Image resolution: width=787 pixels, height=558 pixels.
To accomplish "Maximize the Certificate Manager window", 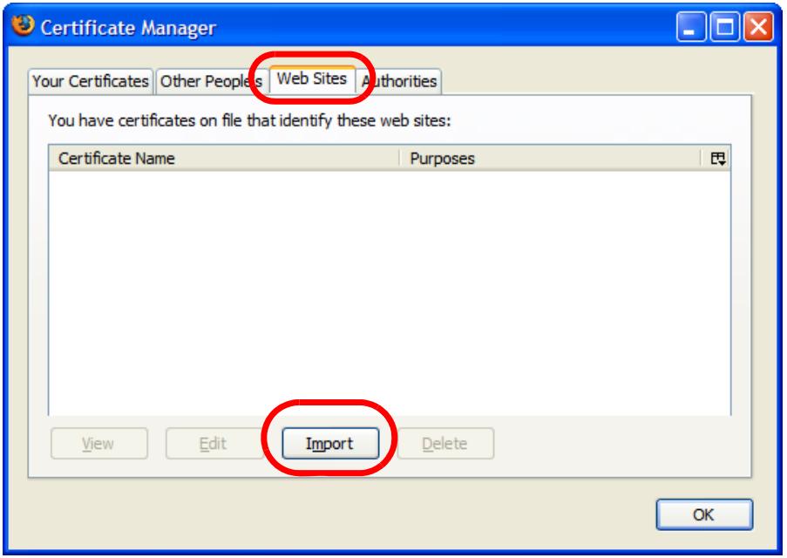I will coord(724,27).
